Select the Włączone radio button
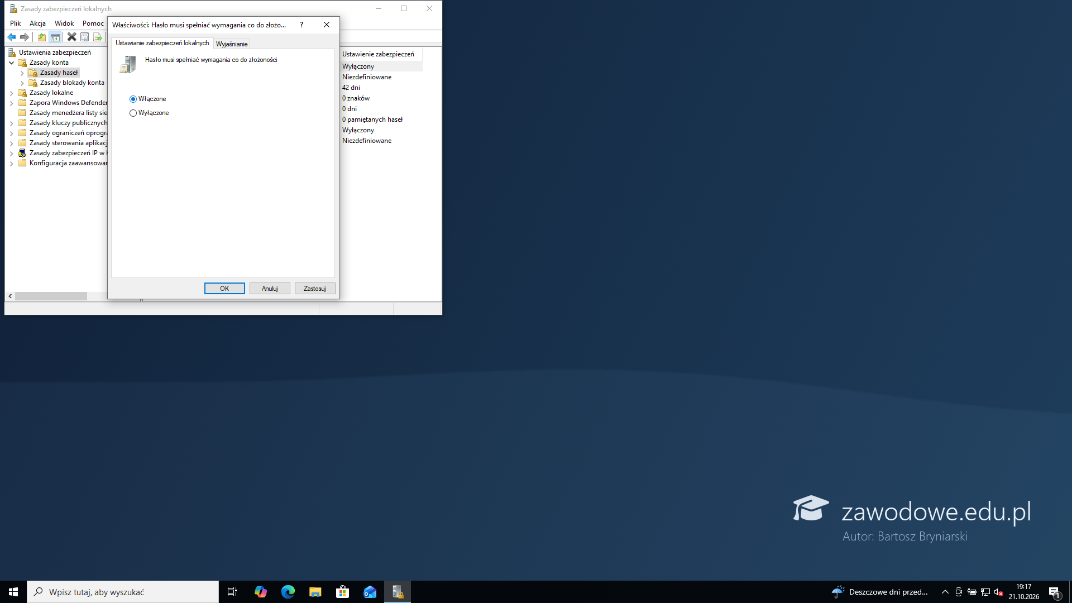The image size is (1072, 603). coord(133,99)
